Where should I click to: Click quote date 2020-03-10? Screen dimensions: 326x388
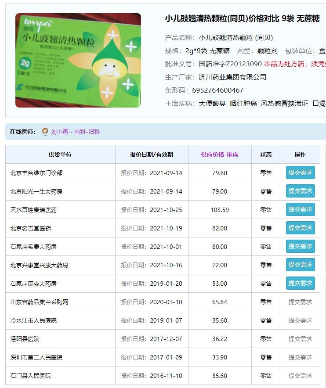pos(166,302)
